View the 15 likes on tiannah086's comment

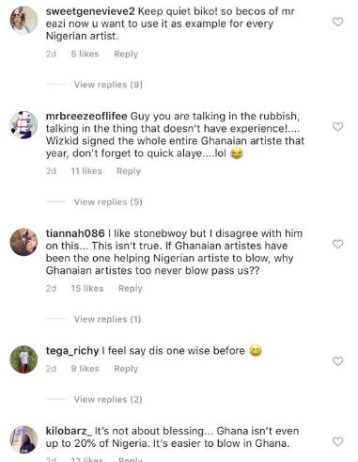87,289
